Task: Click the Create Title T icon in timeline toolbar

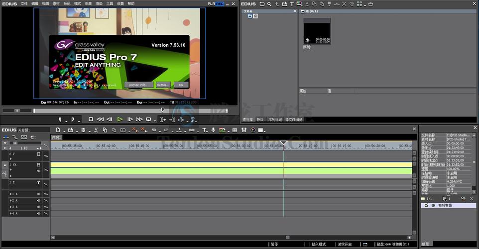Action: [x=204, y=130]
